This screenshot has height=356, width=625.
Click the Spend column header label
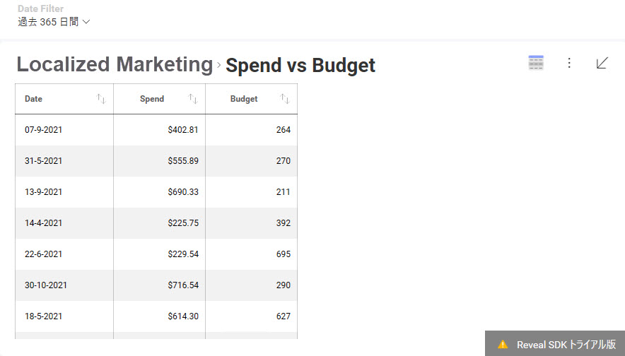[152, 99]
